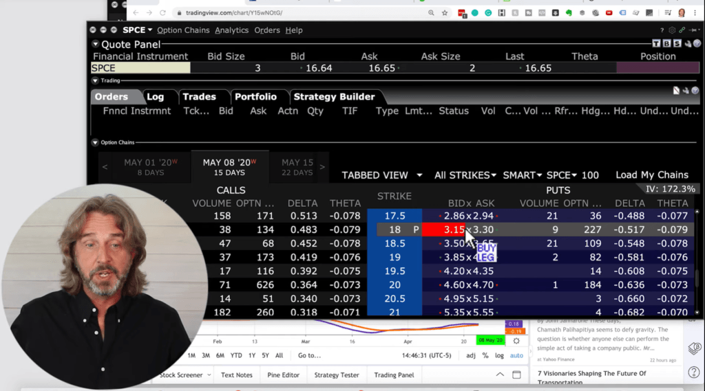Collapse the Trading section

[95, 81]
